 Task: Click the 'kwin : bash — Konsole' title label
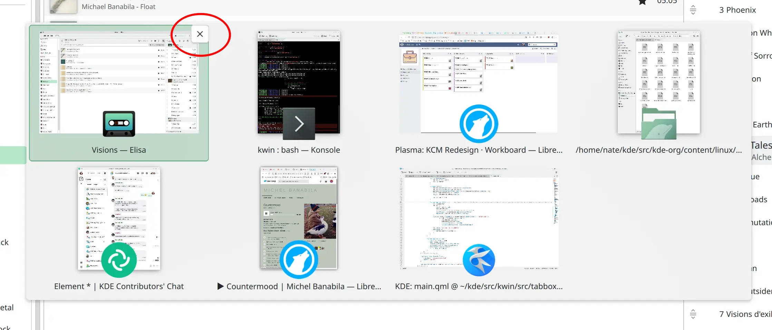(299, 150)
